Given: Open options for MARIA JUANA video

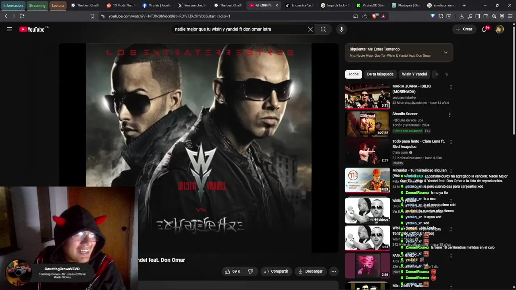Looking at the screenshot, I should (451, 87).
